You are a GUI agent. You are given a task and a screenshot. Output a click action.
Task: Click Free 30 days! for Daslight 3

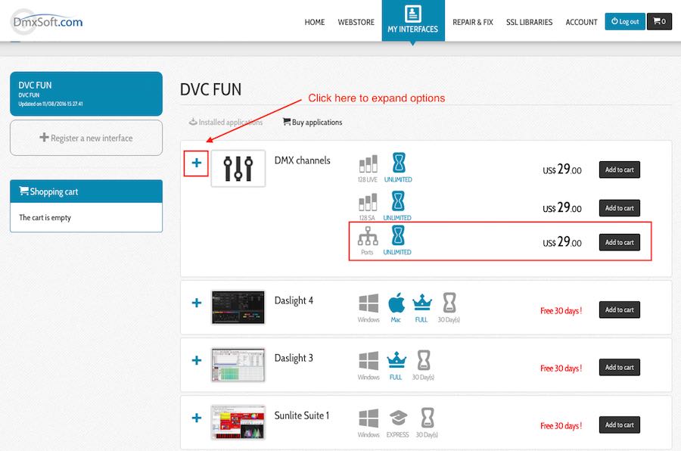[561, 368]
